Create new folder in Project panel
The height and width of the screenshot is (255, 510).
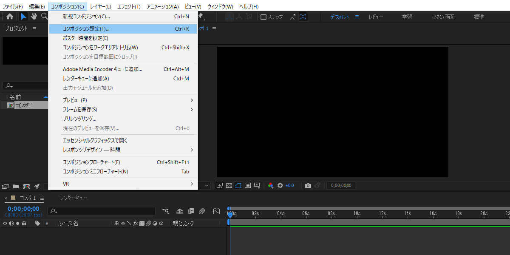tap(16, 186)
